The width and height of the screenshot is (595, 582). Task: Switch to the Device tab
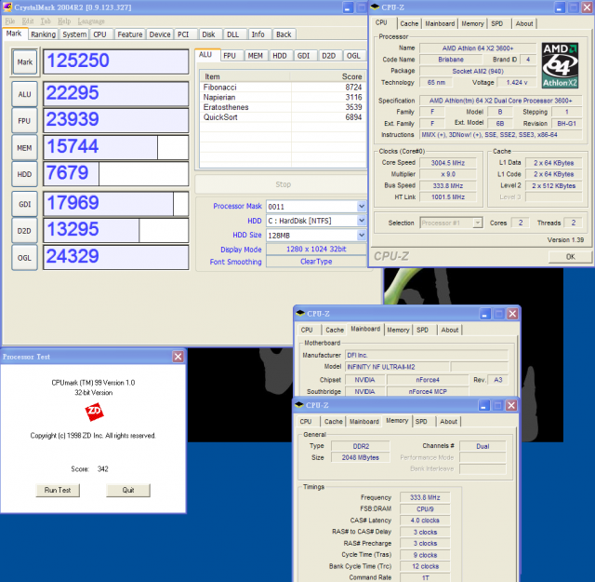point(160,34)
